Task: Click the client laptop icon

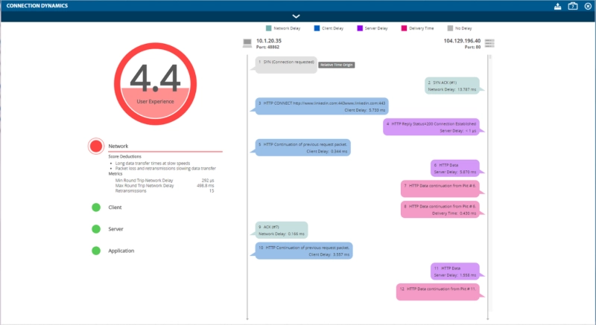Action: click(x=247, y=42)
